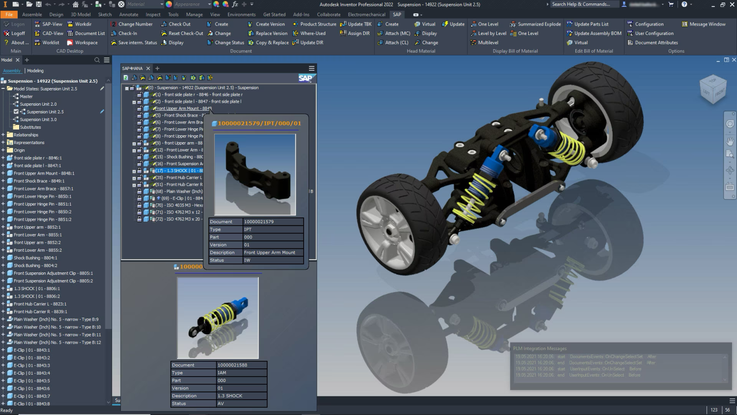The height and width of the screenshot is (415, 737).
Task: Click Attach (MC) in Head Material
Action: [394, 33]
